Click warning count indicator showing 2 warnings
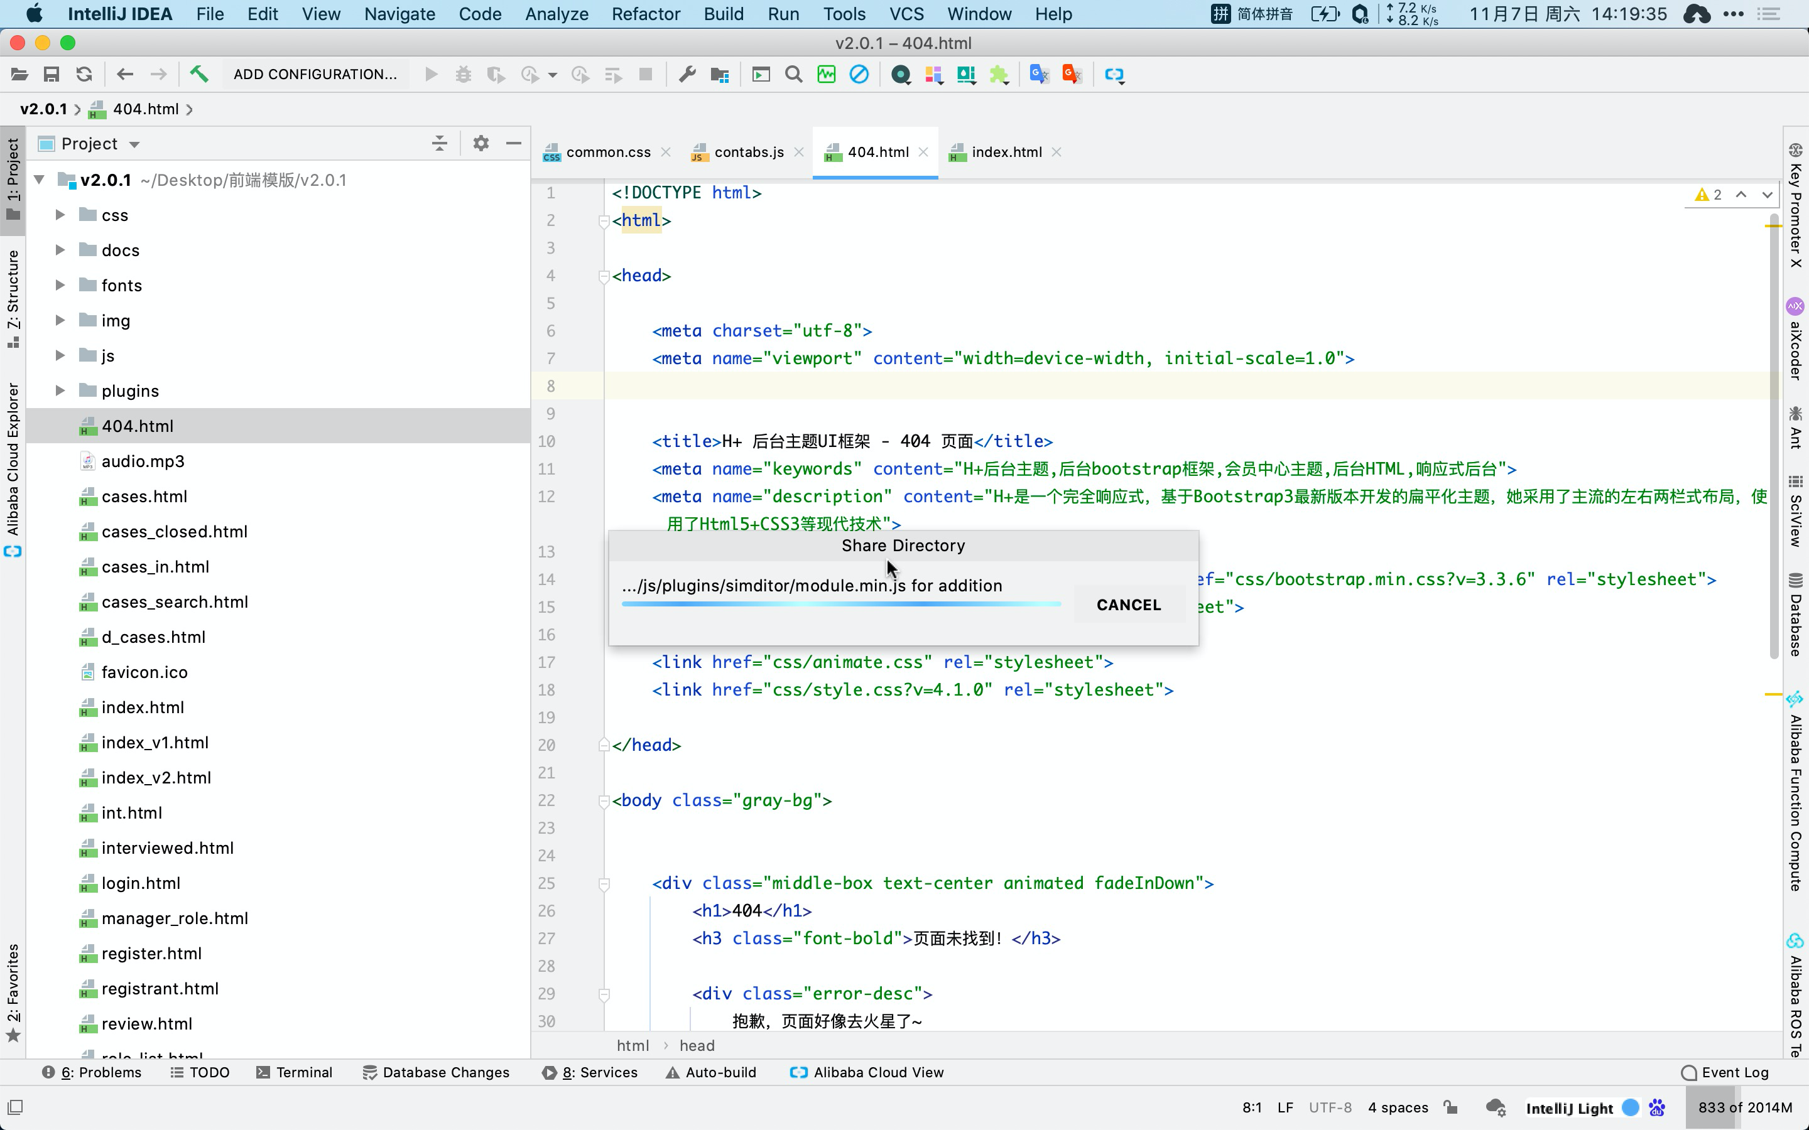This screenshot has width=1809, height=1130. coord(1707,194)
